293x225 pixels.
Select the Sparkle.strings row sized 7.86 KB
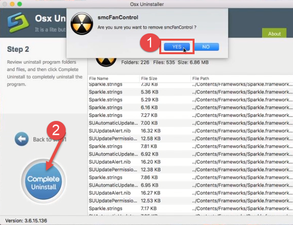[x=190, y=178]
